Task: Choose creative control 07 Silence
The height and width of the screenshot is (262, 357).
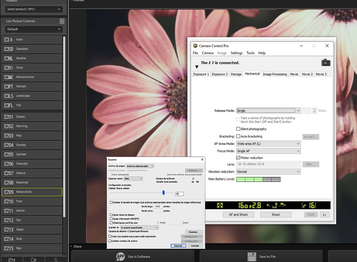Action: coord(32,173)
